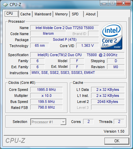The image size is (133, 149).
Task: Open the About tab
Action: [x=91, y=14]
